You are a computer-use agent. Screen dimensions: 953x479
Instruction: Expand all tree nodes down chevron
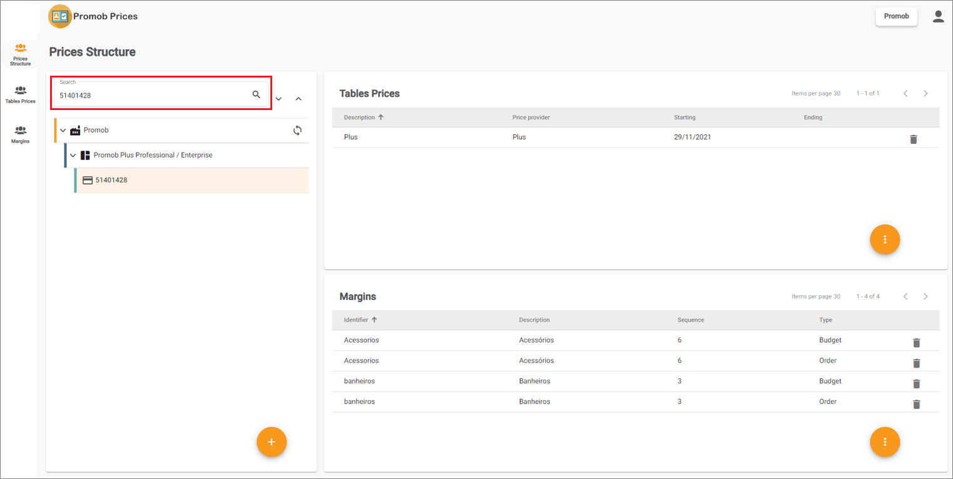click(x=279, y=99)
